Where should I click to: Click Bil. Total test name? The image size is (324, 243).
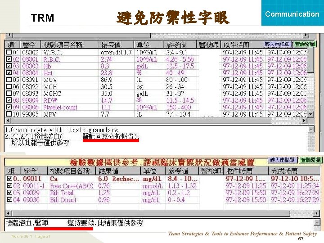click(x=62, y=193)
